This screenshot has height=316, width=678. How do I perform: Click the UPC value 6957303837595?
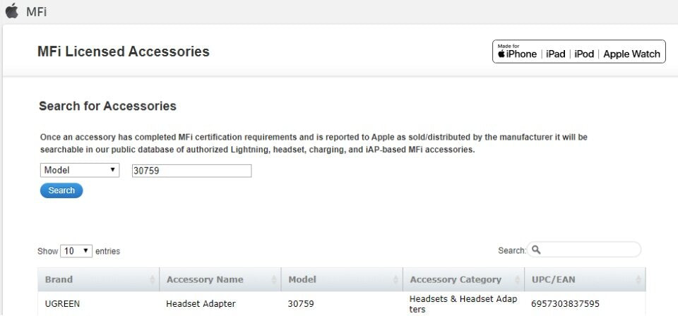pyautogui.click(x=565, y=304)
